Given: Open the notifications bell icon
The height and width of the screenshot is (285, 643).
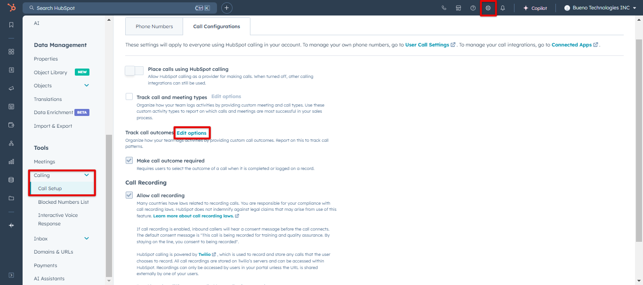Looking at the screenshot, I should pyautogui.click(x=503, y=8).
